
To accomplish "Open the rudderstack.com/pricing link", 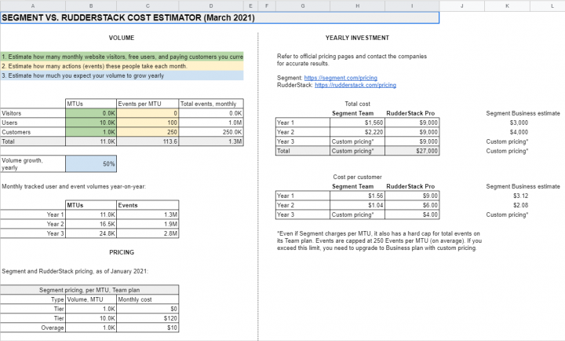I will click(355, 85).
